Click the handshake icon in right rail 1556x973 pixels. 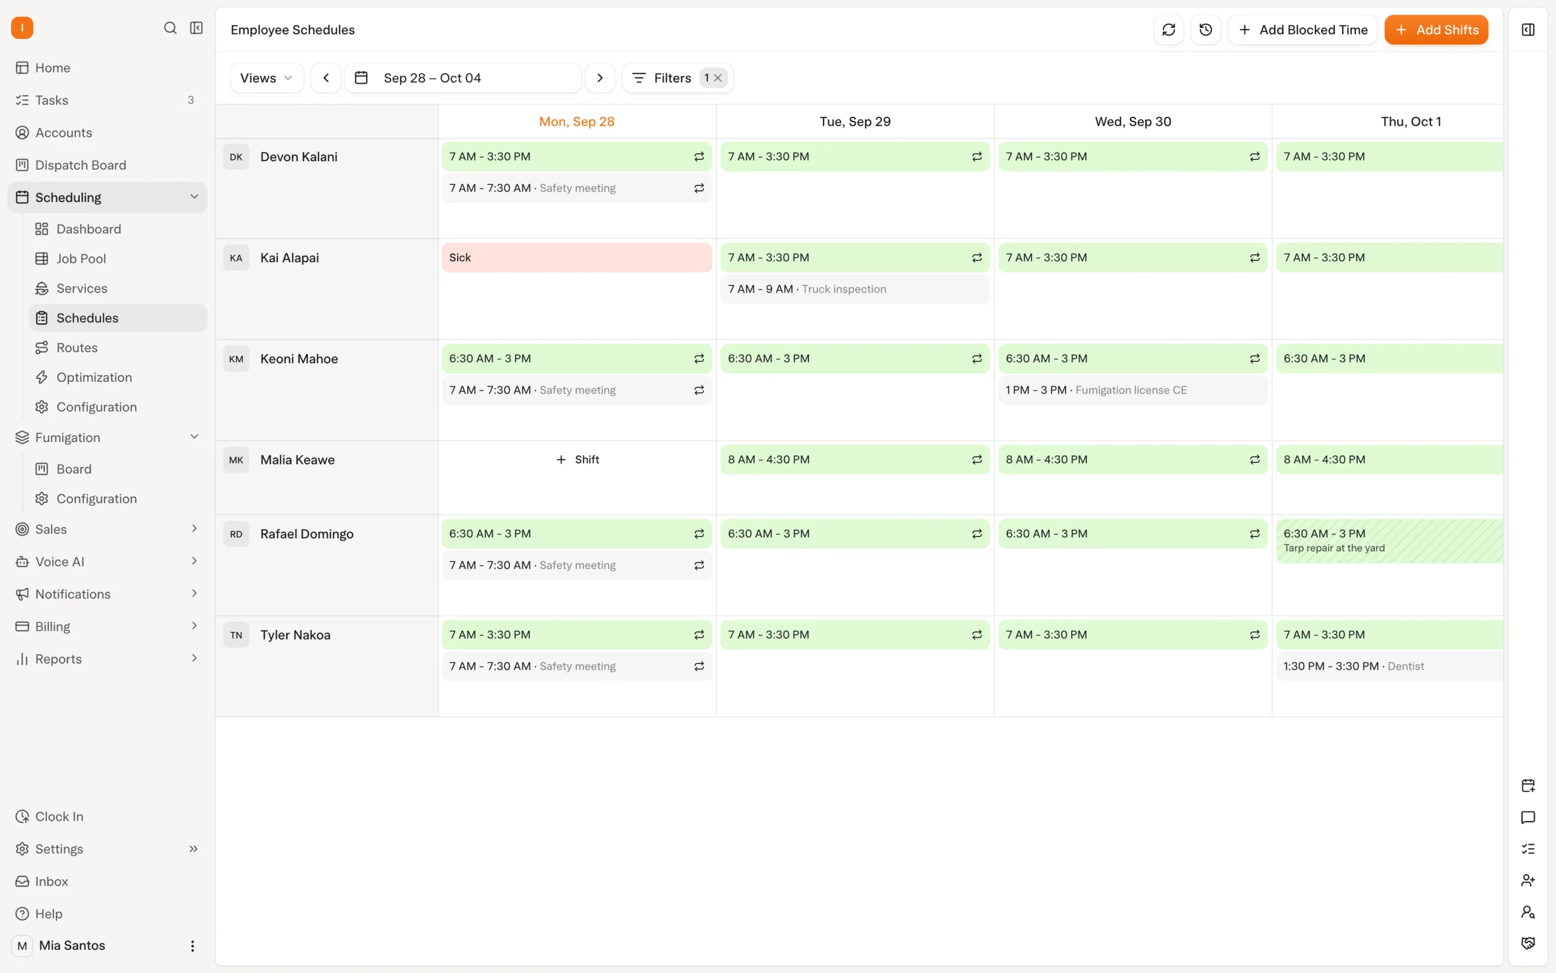1527,943
